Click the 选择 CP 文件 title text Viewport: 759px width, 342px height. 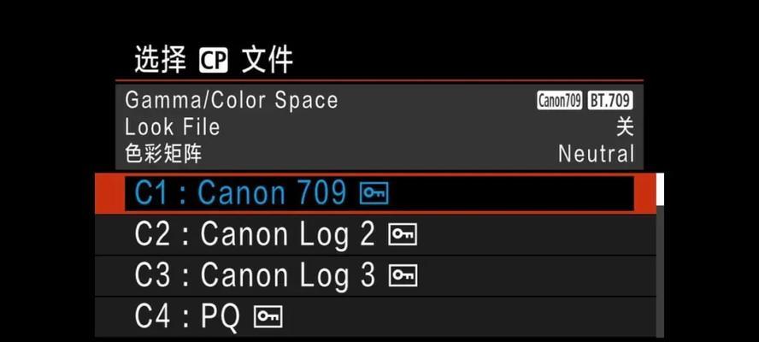coord(214,61)
